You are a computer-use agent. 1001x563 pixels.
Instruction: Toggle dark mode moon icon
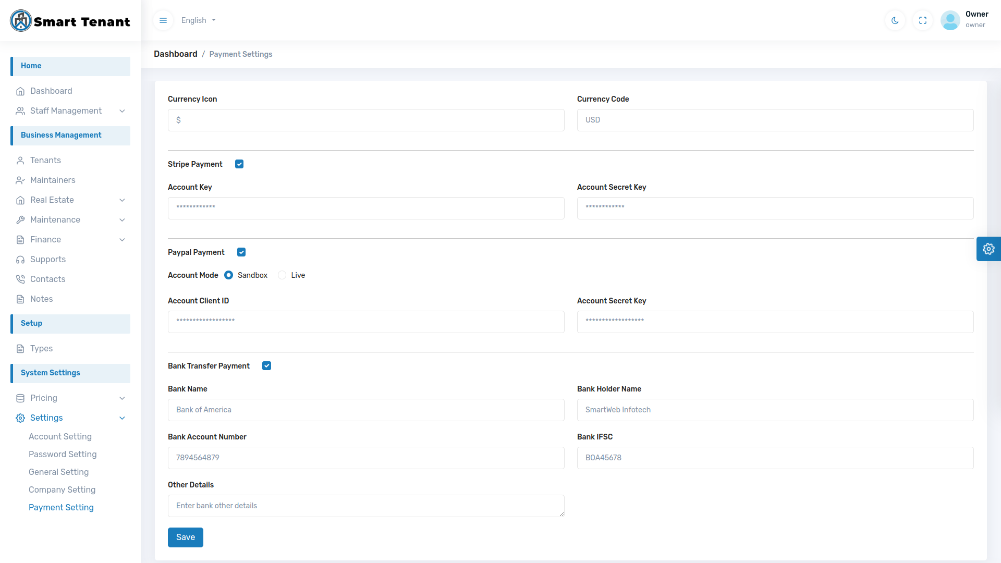[895, 20]
